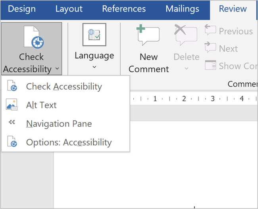Image resolution: width=258 pixels, height=209 pixels.
Task: Open the Design tab
Action: 22,9
